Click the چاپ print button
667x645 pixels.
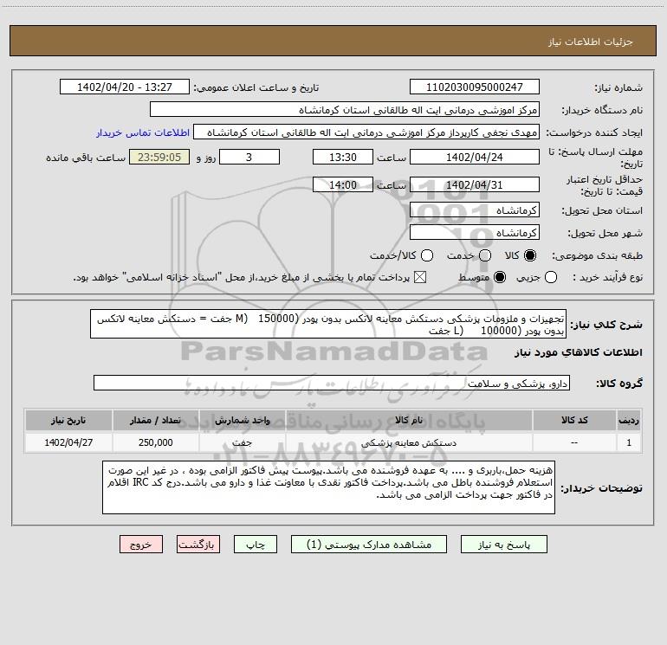[x=256, y=545]
